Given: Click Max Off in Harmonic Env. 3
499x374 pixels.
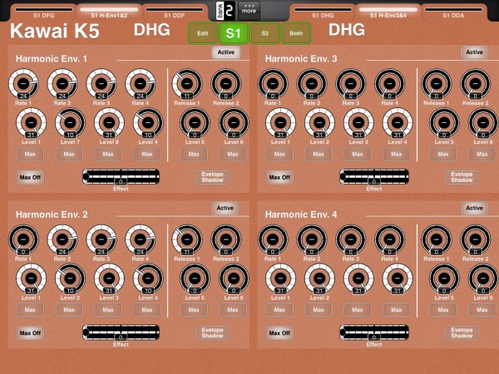Looking at the screenshot, I should [279, 178].
